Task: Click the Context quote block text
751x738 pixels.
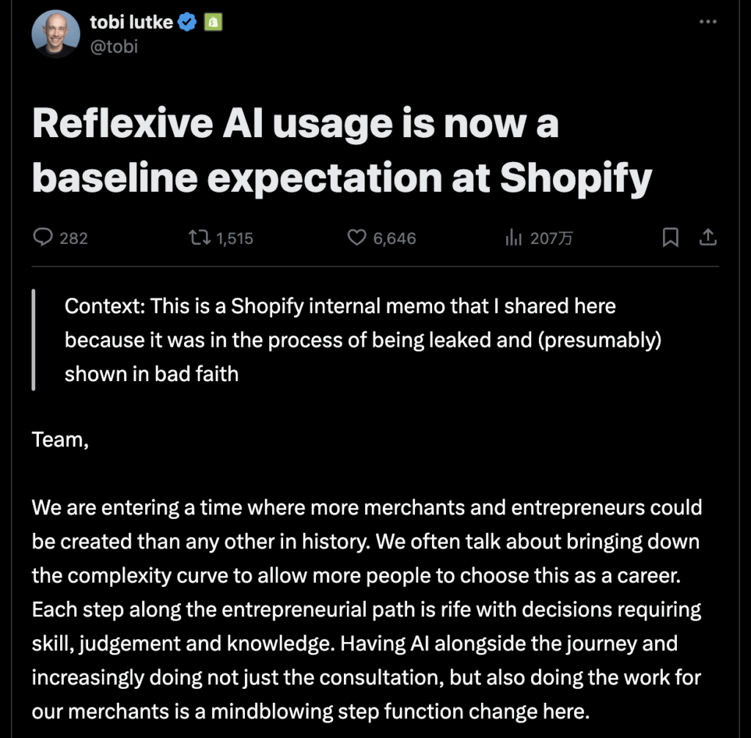Action: click(363, 340)
